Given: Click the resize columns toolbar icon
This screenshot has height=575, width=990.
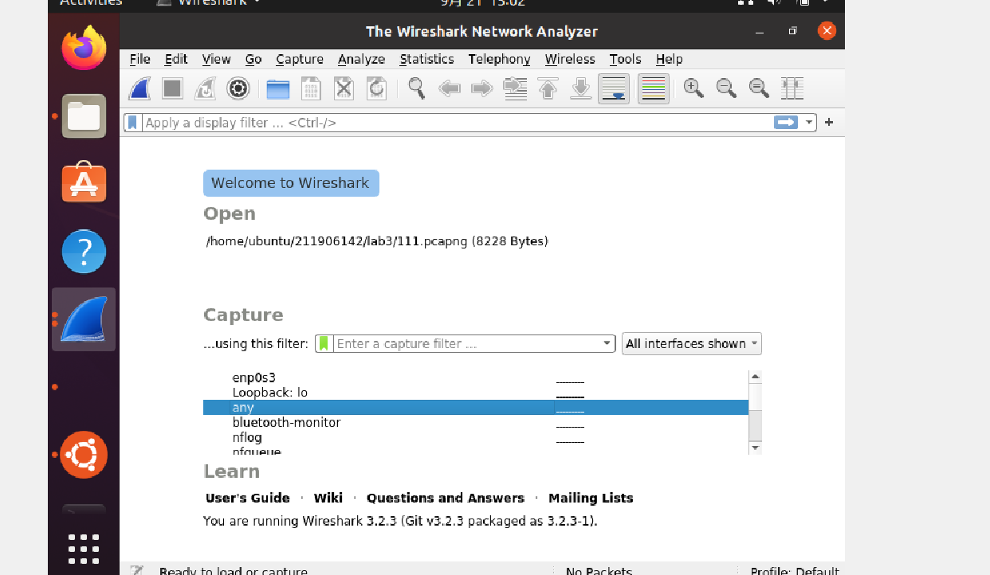Looking at the screenshot, I should 792,88.
